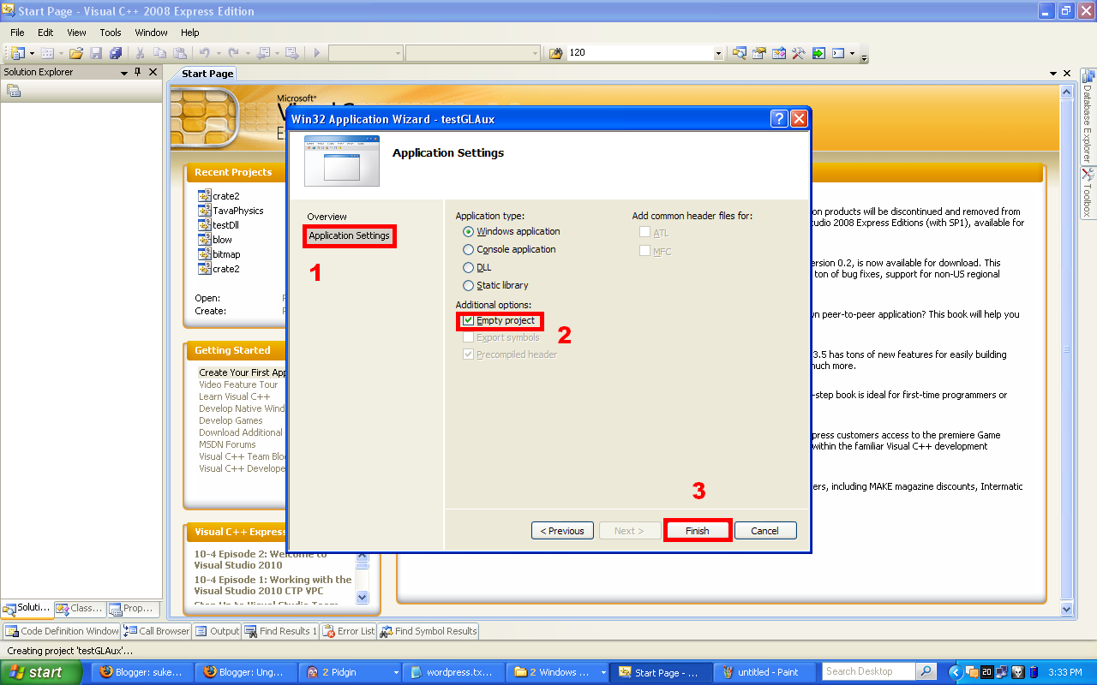Toggle the MFC header files checkbox
The image size is (1097, 685).
644,251
